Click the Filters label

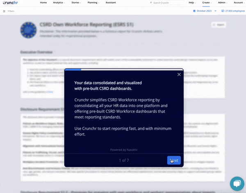tap(11, 11)
